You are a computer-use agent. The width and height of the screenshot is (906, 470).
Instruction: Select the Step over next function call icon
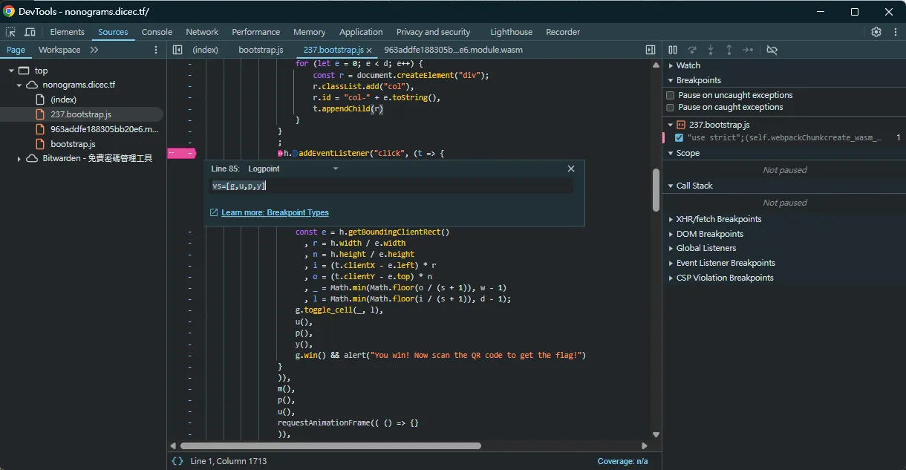691,50
